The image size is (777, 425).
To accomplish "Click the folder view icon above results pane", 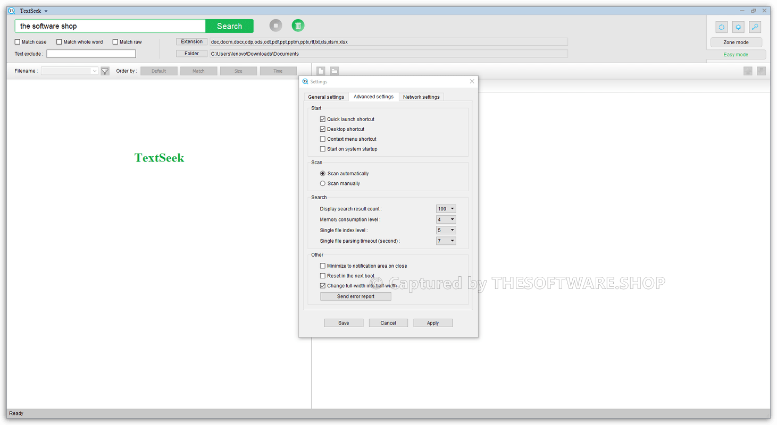I will pos(334,70).
